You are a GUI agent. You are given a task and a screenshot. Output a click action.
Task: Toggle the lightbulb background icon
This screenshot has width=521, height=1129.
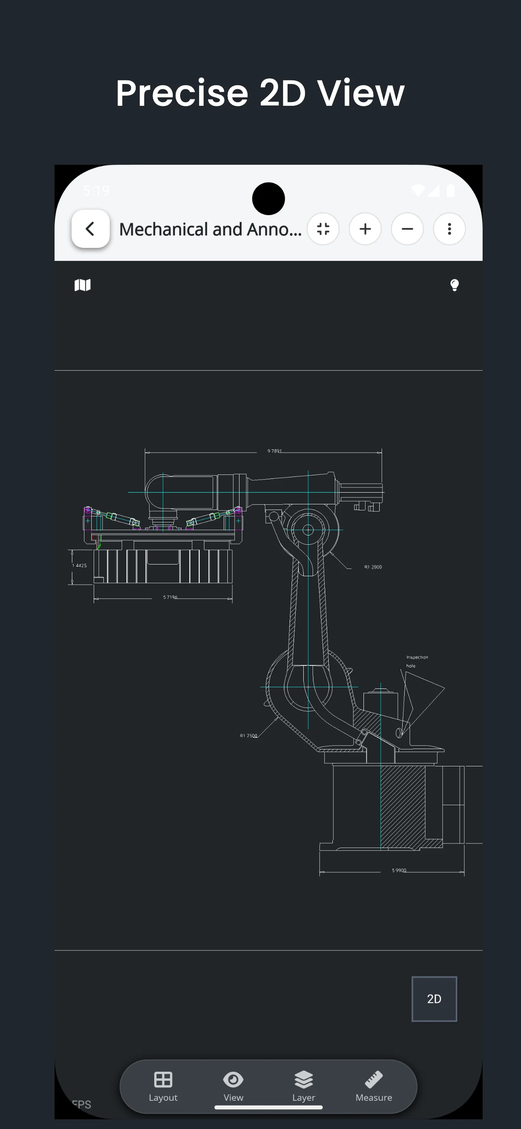tap(455, 285)
